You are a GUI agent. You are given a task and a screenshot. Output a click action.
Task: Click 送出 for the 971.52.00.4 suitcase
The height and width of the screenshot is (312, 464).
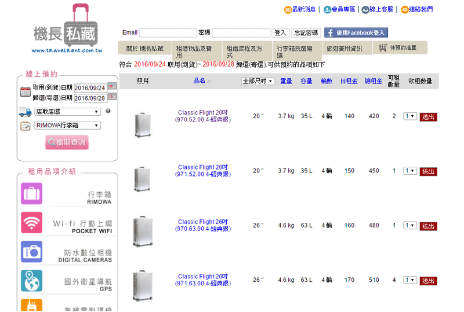click(x=428, y=172)
